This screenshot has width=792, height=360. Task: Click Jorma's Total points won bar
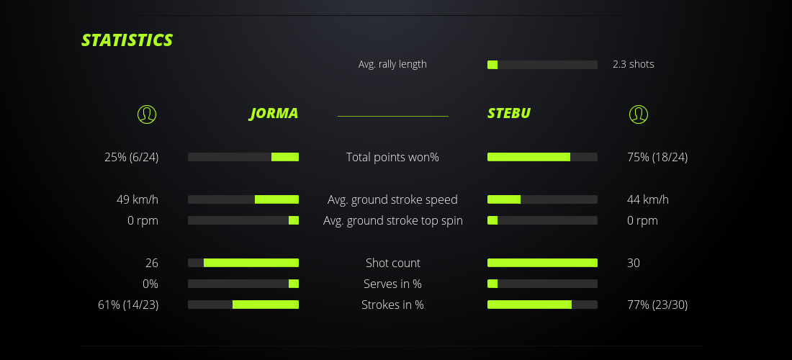coord(243,157)
